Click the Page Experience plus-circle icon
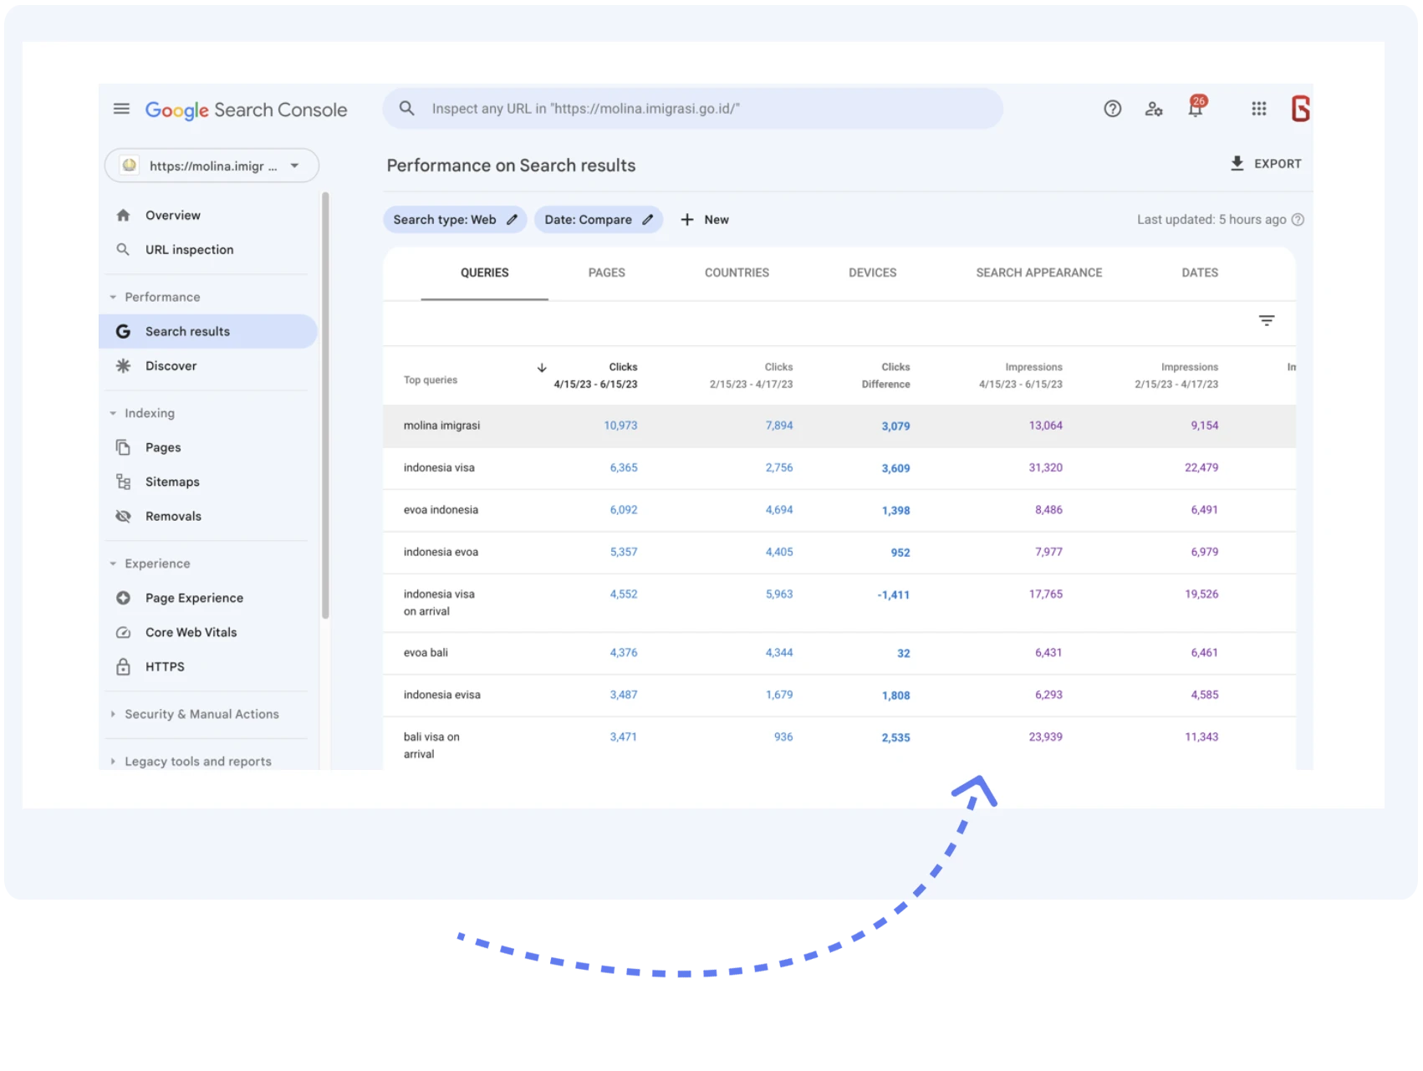This screenshot has width=1423, height=1071. click(x=123, y=598)
